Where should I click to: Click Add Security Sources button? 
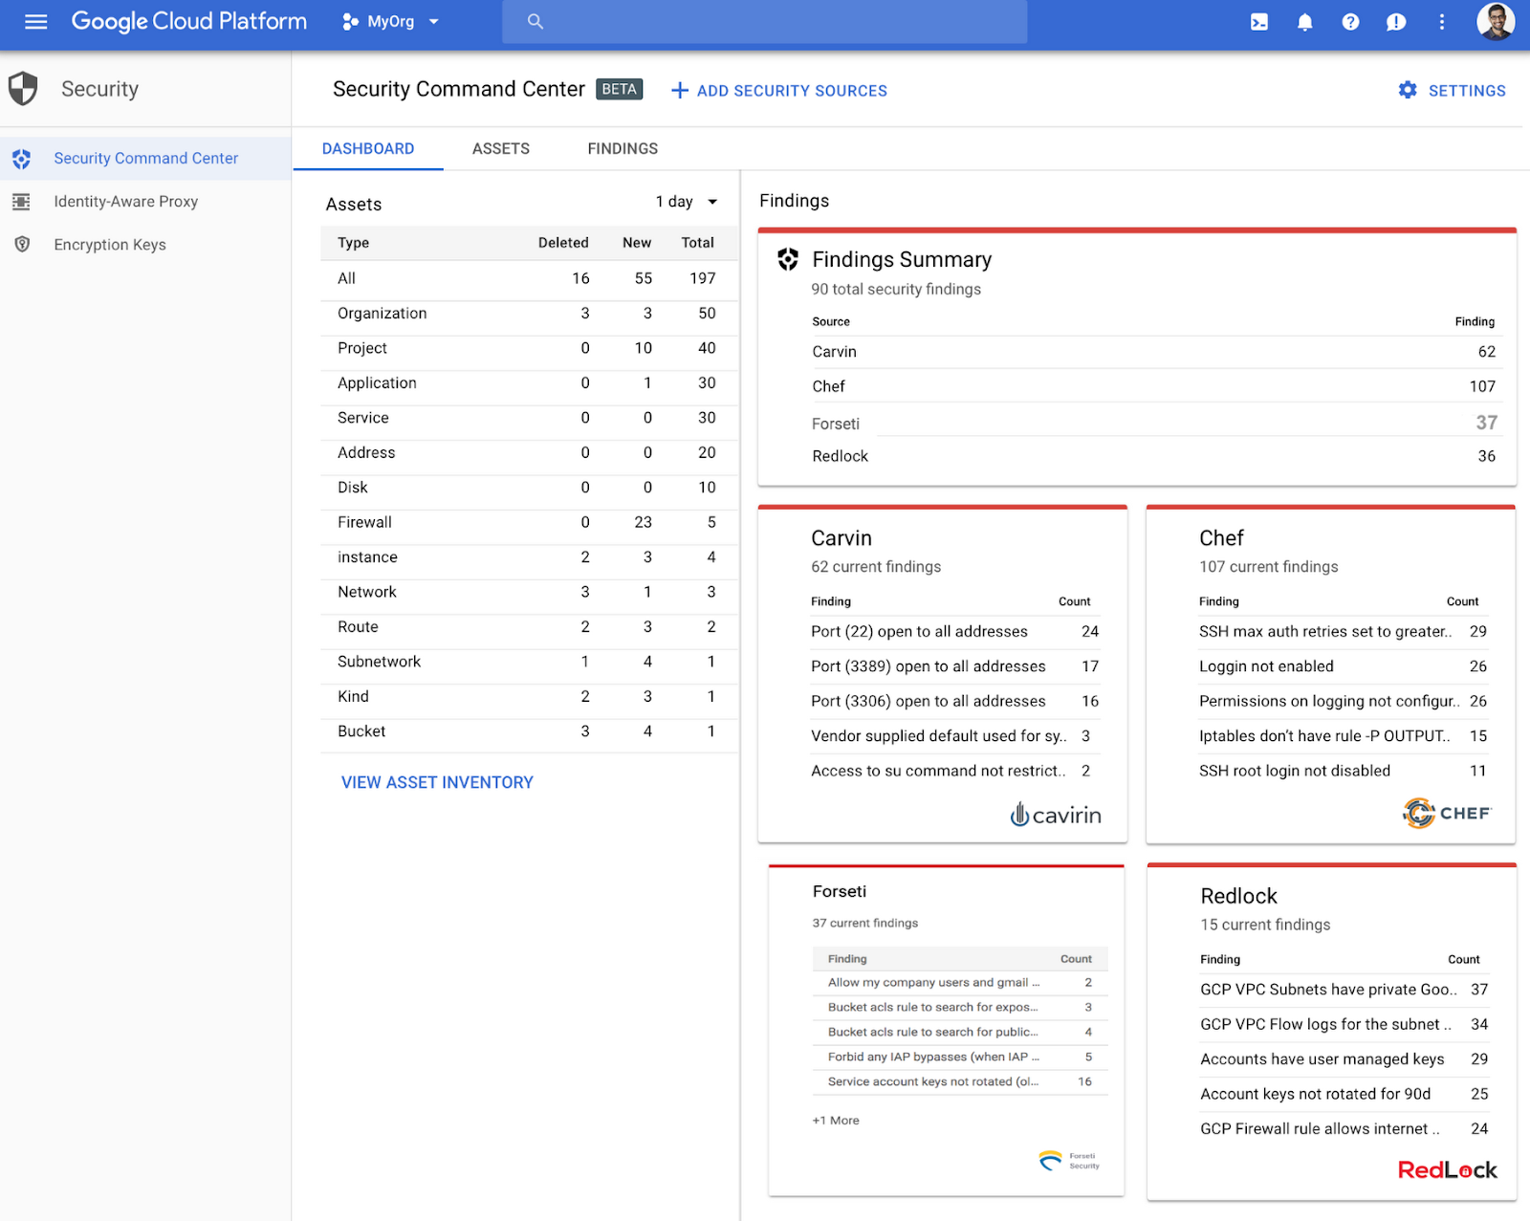[x=779, y=90]
